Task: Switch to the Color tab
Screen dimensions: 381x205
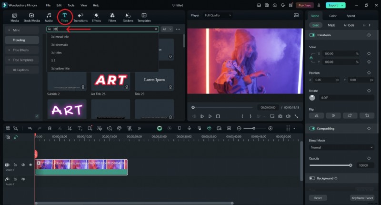Action: (332, 16)
